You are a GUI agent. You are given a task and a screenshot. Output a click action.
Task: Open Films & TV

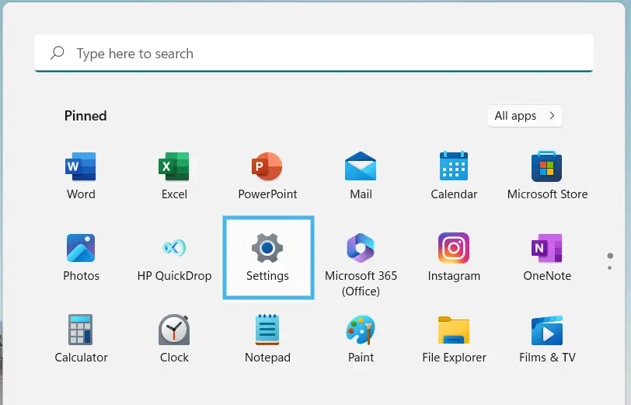(547, 339)
